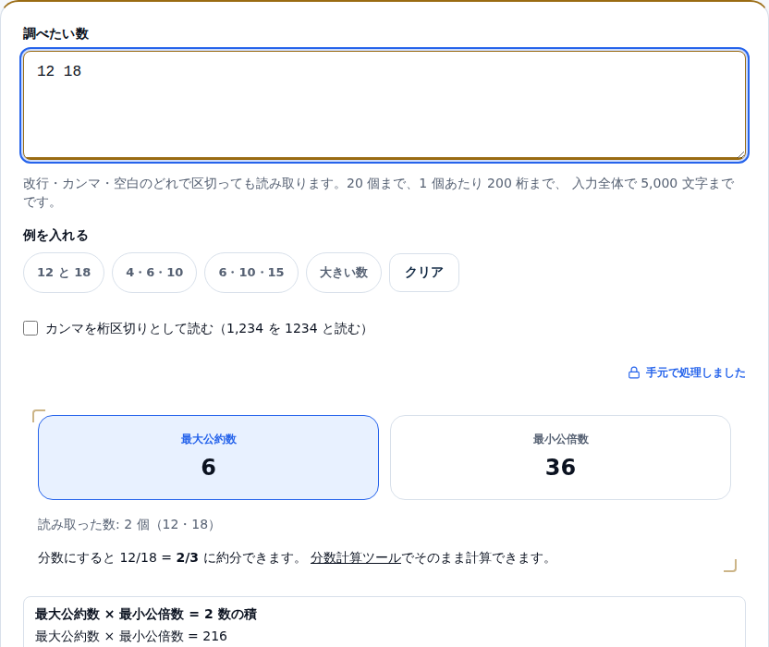Screen dimensions: 769x647
Task: Open the 分数計算ツール link
Action: [x=356, y=558]
